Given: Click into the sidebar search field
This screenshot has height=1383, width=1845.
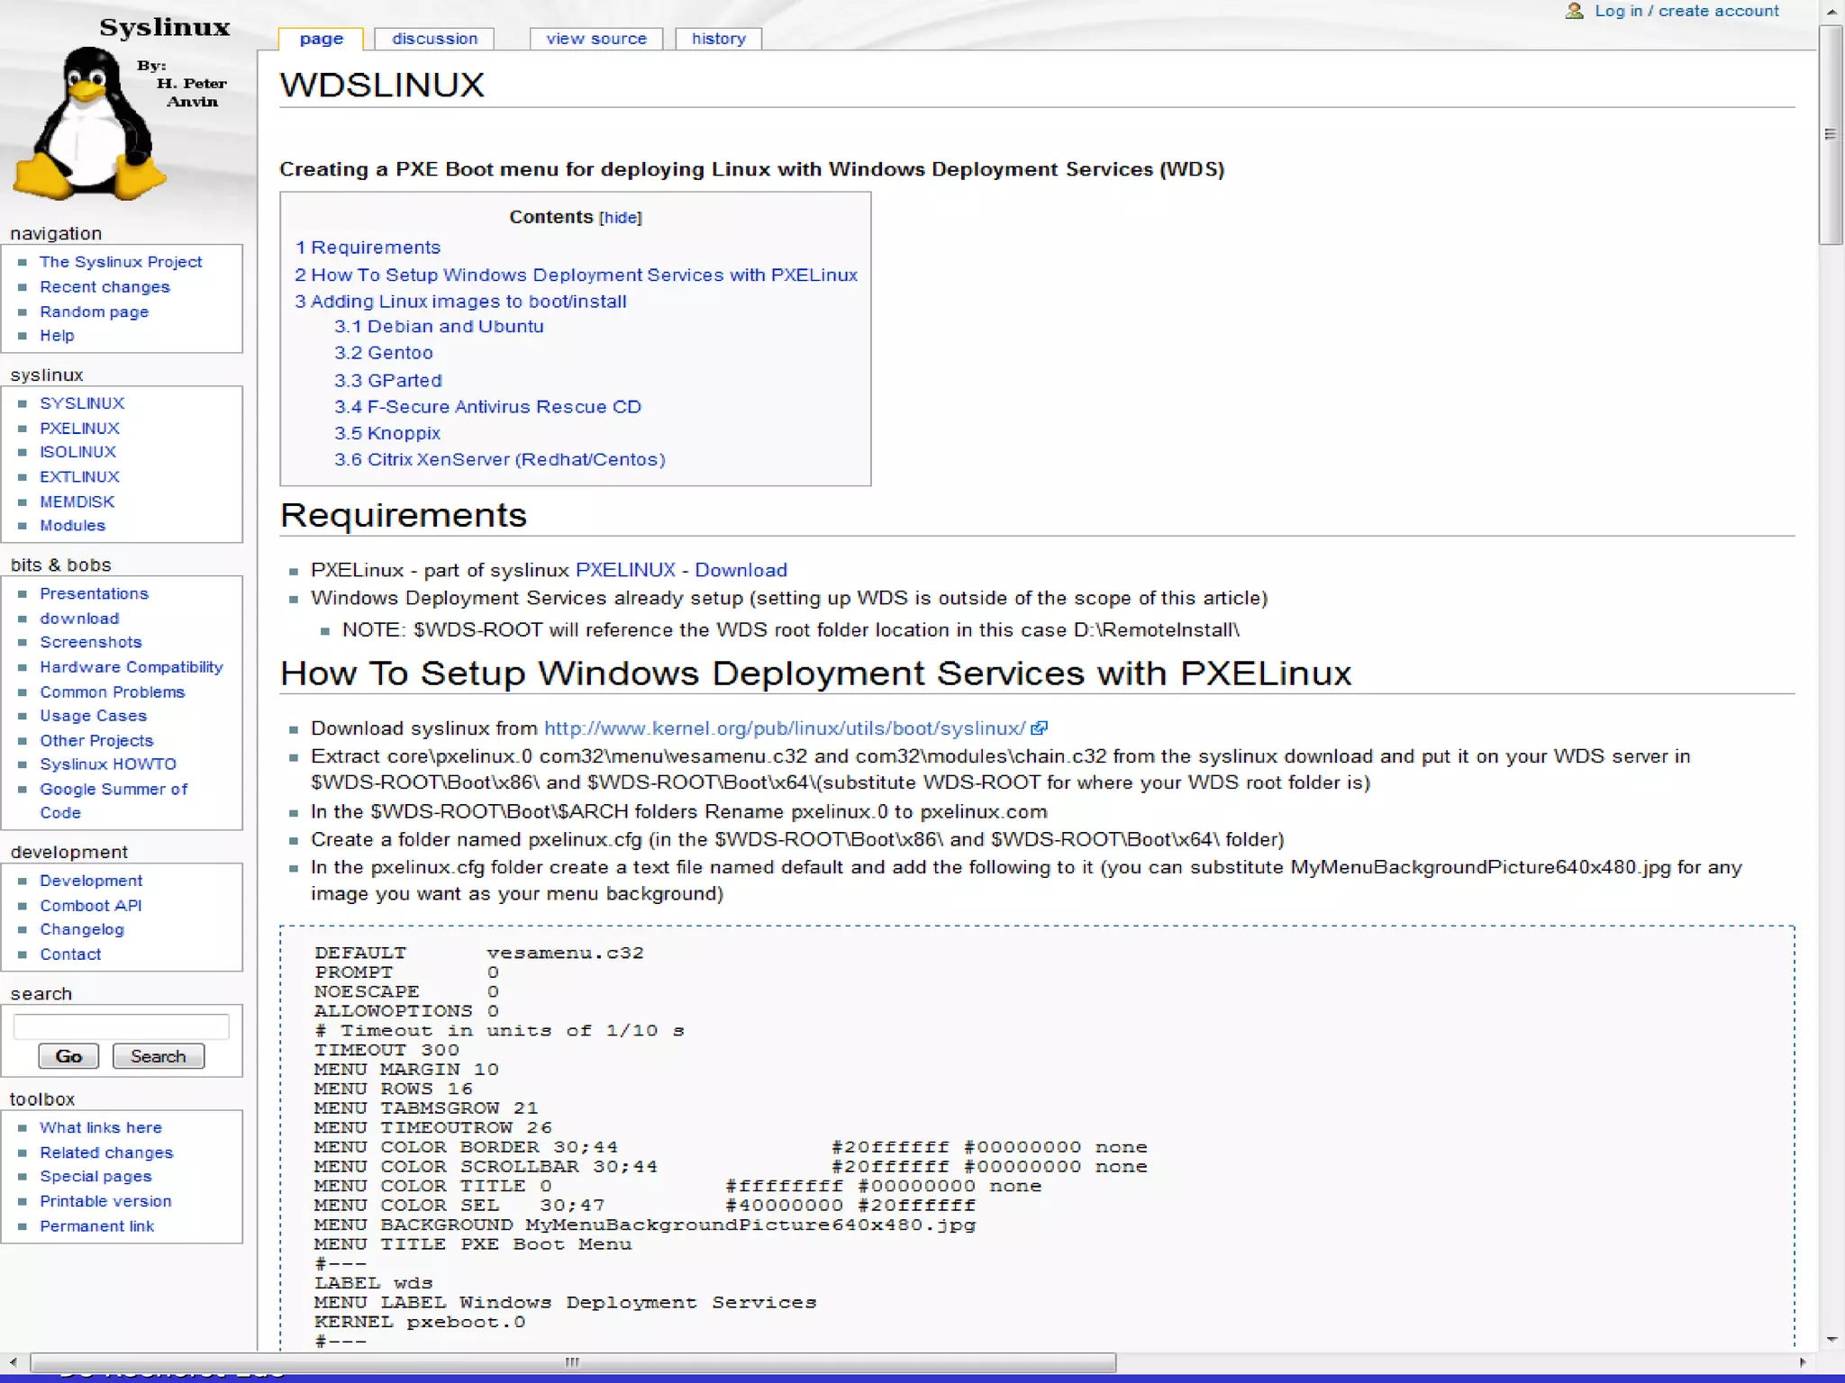Looking at the screenshot, I should point(121,1026).
